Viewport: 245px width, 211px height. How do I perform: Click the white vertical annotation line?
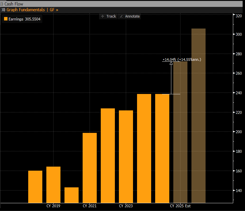pos(171,79)
